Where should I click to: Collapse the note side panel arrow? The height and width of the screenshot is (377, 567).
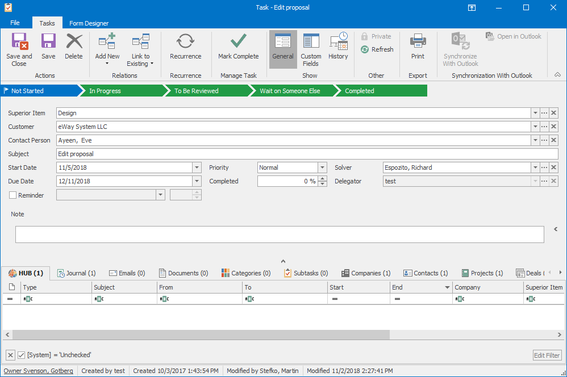(556, 229)
